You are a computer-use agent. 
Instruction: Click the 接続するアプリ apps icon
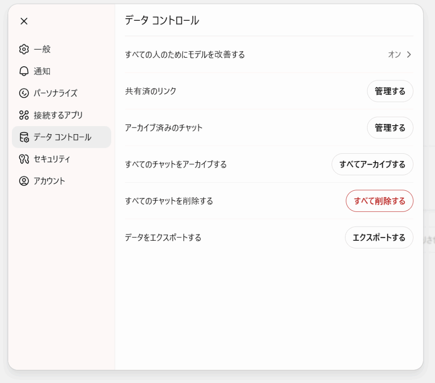(24, 115)
